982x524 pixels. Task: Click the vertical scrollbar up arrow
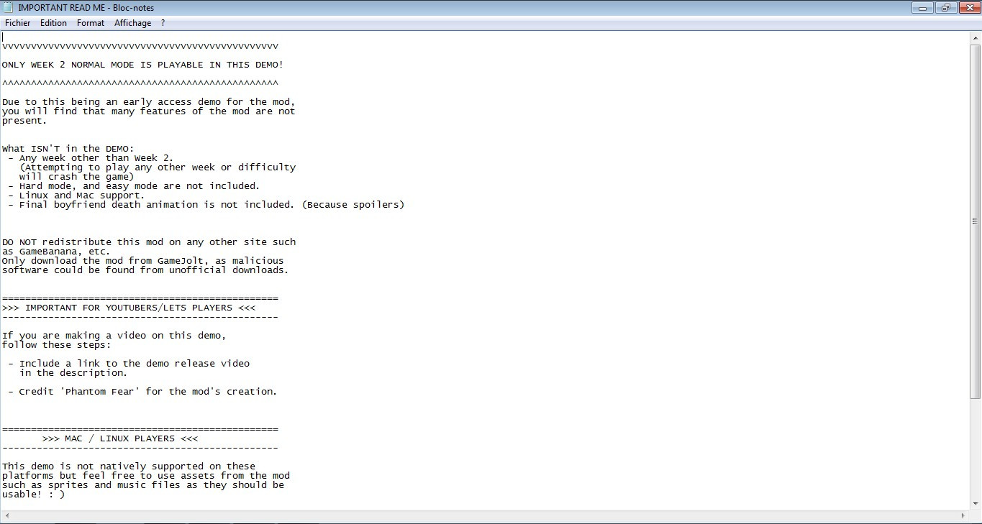[x=976, y=38]
